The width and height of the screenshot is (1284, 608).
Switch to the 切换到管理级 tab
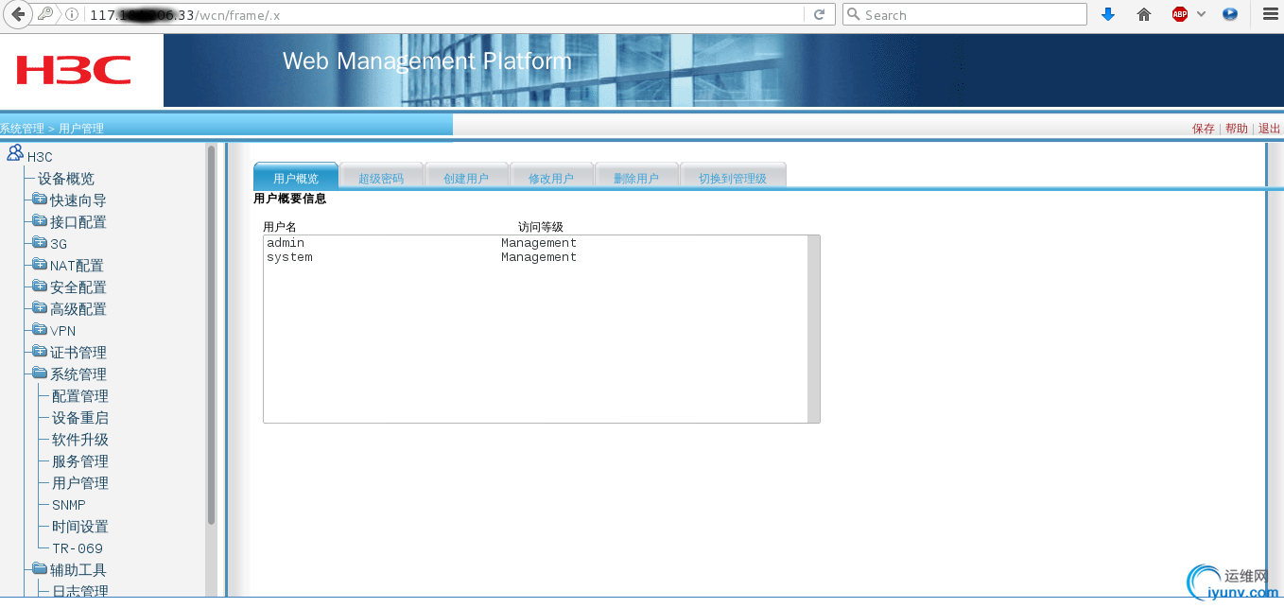pos(733,178)
